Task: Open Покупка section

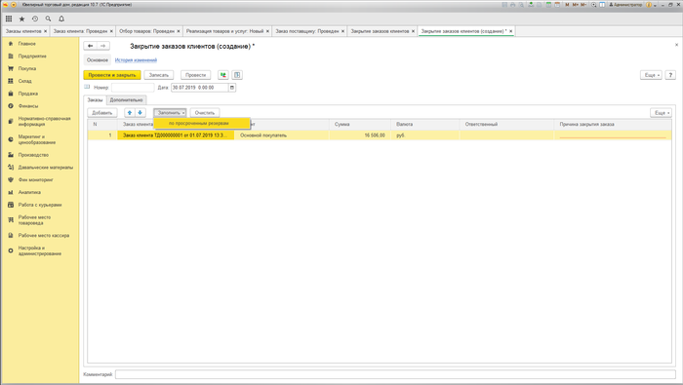Action: tap(27, 69)
